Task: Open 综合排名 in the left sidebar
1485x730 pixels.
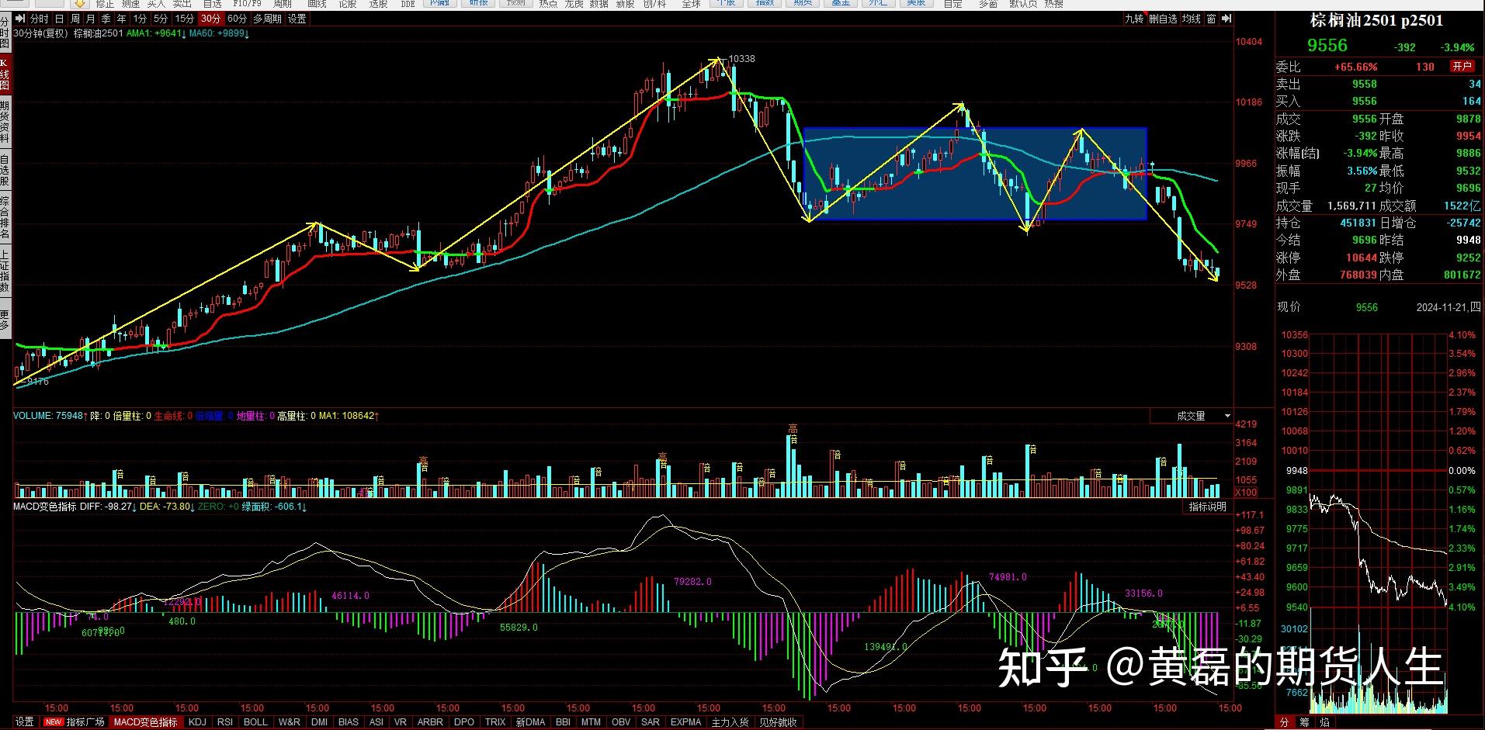Action: click(x=5, y=218)
